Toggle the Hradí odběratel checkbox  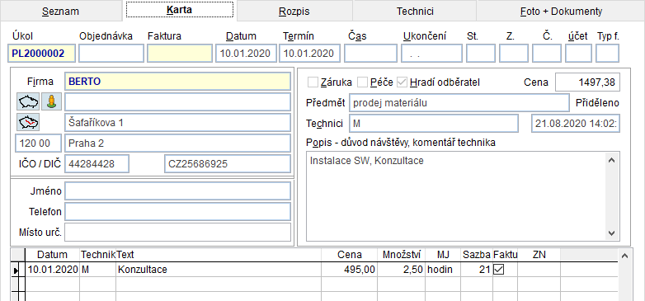(402, 82)
